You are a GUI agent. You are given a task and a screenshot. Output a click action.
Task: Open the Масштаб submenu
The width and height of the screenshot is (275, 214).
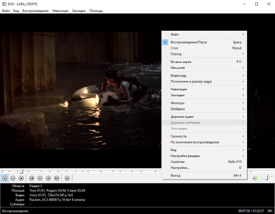205,68
